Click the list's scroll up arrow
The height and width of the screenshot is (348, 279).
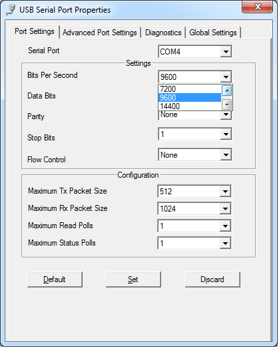[227, 90]
